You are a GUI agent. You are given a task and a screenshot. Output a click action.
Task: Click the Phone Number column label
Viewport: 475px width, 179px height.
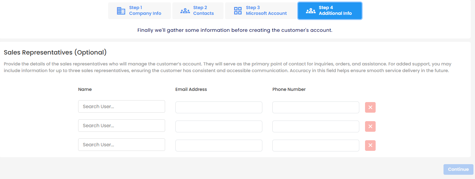289,89
